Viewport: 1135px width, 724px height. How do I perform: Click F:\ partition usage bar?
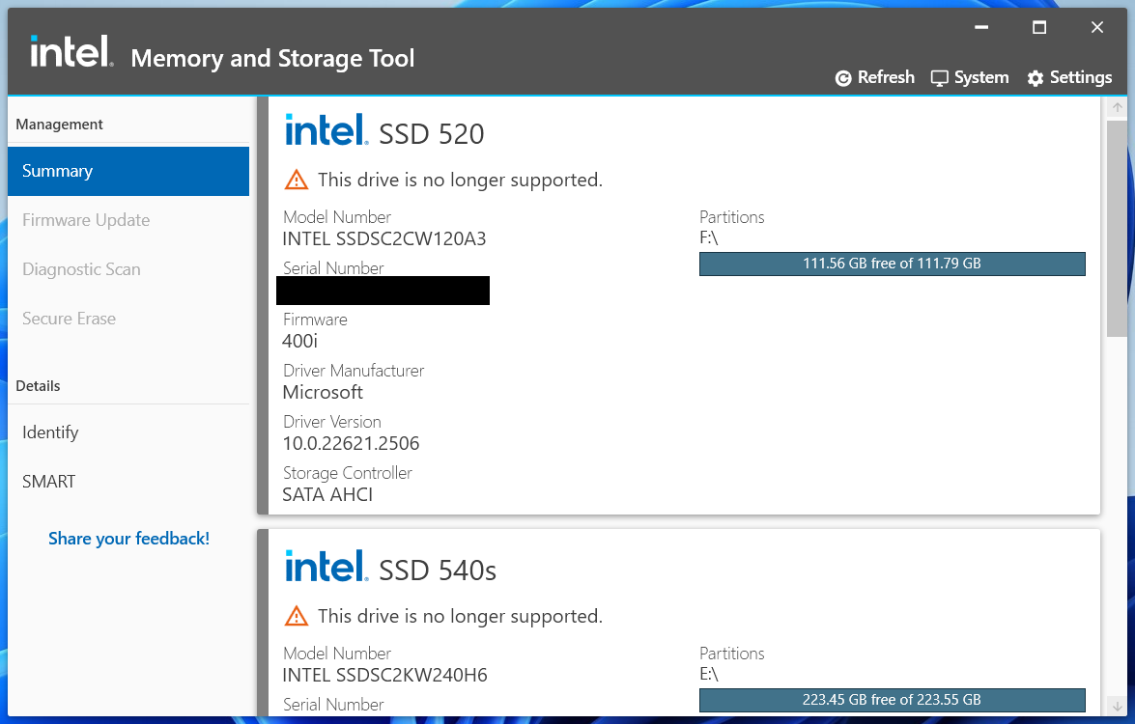(x=892, y=264)
